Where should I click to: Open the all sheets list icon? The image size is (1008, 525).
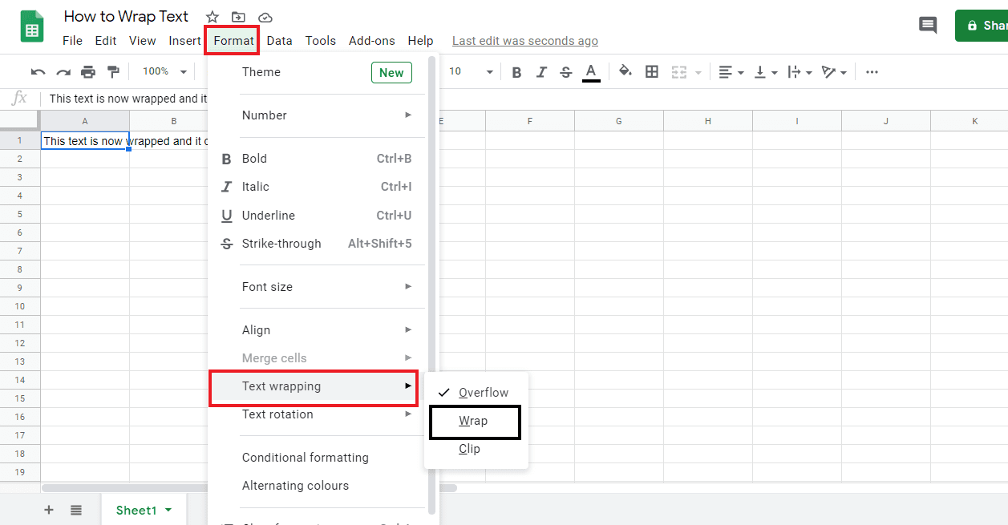pyautogui.click(x=76, y=510)
